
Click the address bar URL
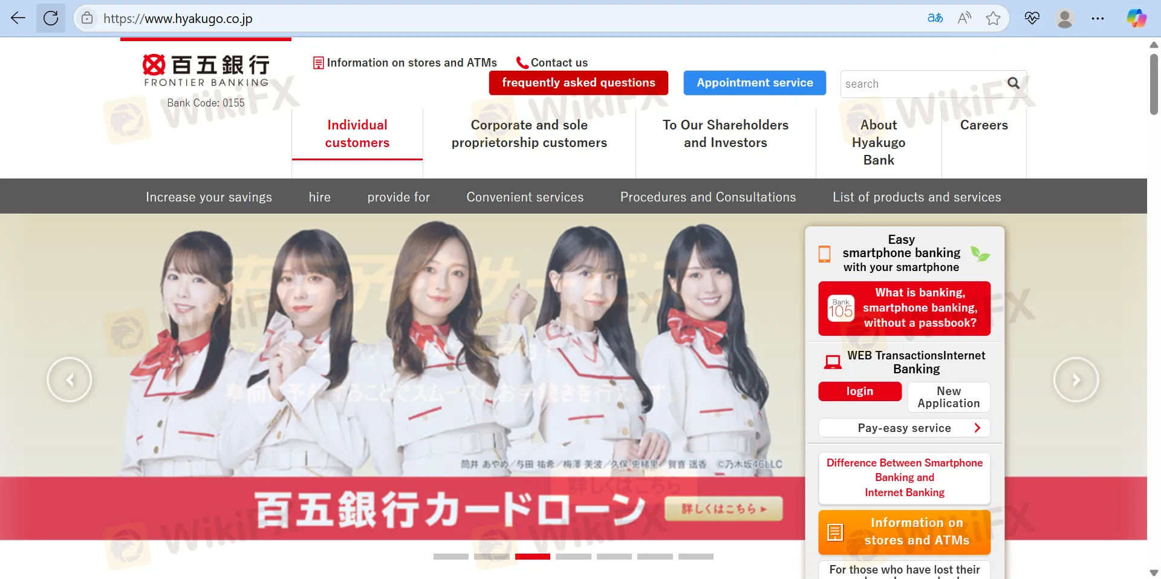coord(178,18)
